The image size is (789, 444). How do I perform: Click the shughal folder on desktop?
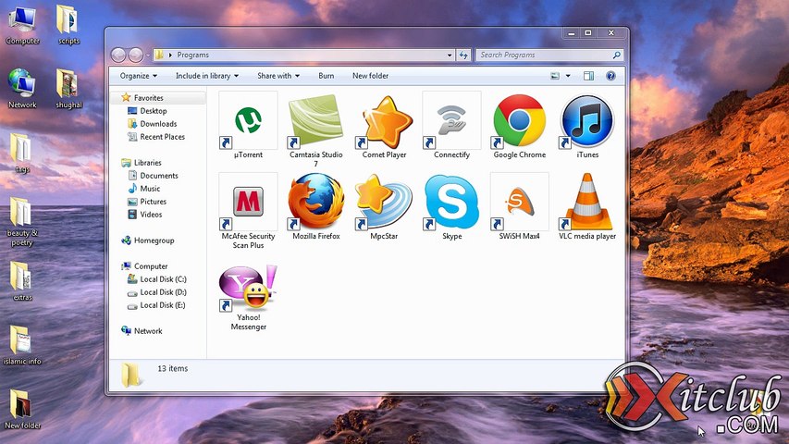pos(68,89)
